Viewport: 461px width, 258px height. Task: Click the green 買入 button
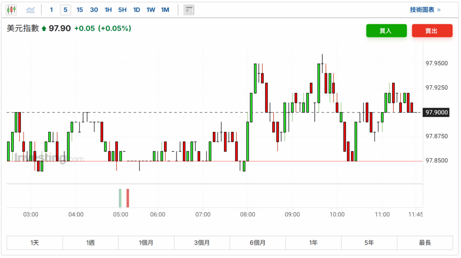coord(386,31)
